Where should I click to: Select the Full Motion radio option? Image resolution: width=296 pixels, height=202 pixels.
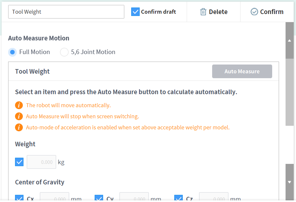(12, 52)
